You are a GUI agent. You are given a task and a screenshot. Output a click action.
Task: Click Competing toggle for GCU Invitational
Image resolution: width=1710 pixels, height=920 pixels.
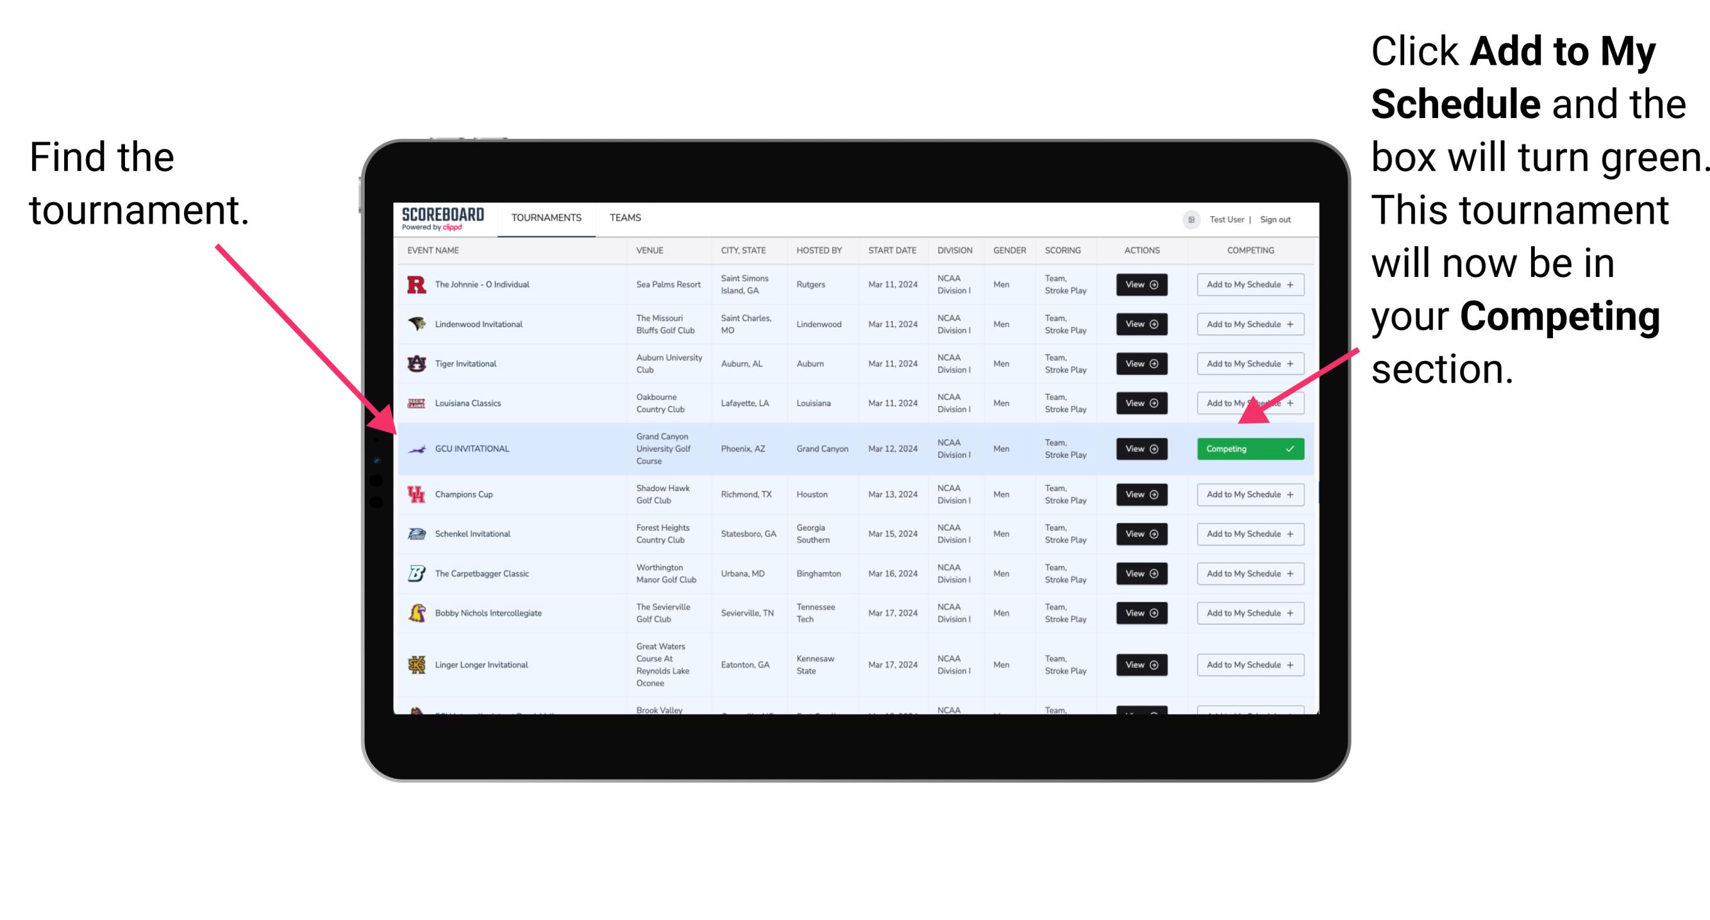(x=1248, y=448)
